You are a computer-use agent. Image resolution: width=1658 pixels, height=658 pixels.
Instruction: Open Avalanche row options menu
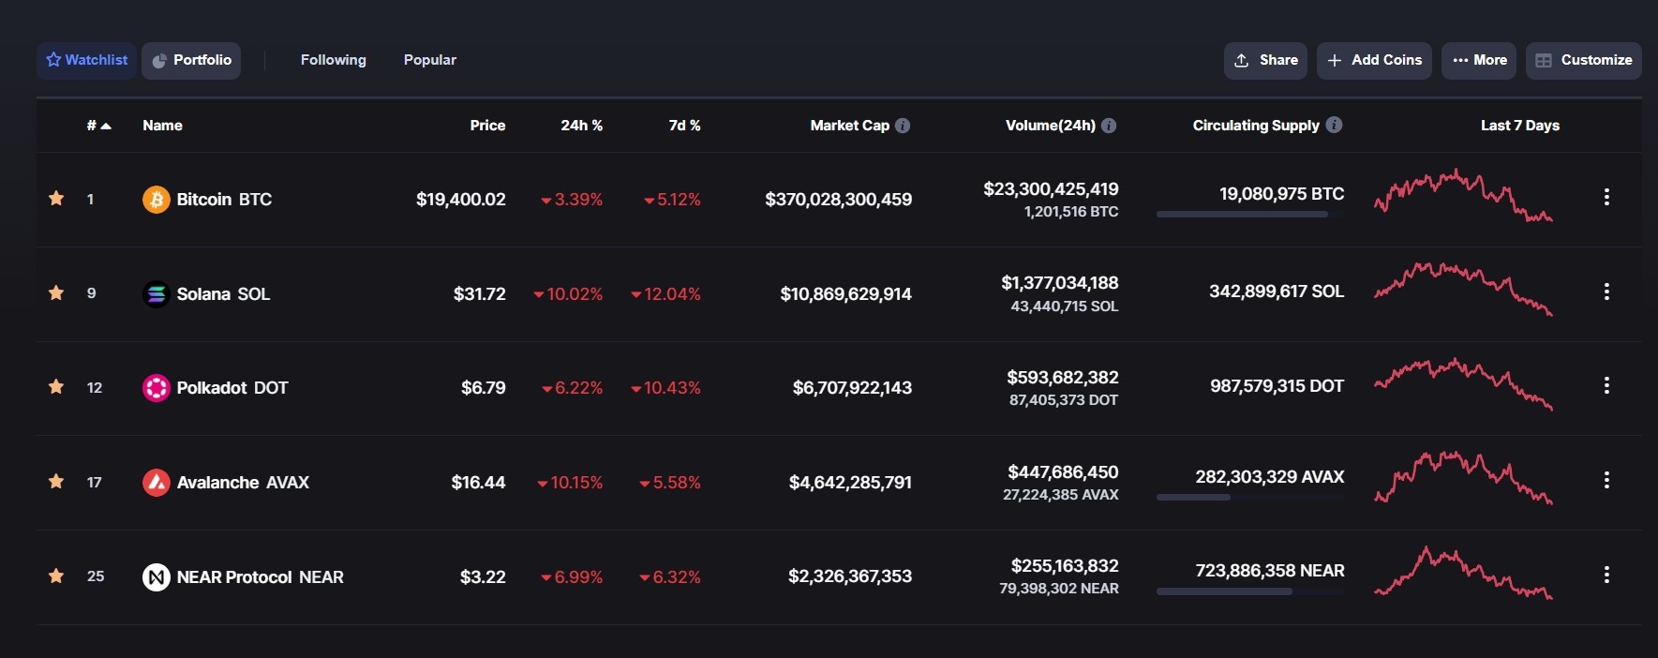pos(1606,480)
